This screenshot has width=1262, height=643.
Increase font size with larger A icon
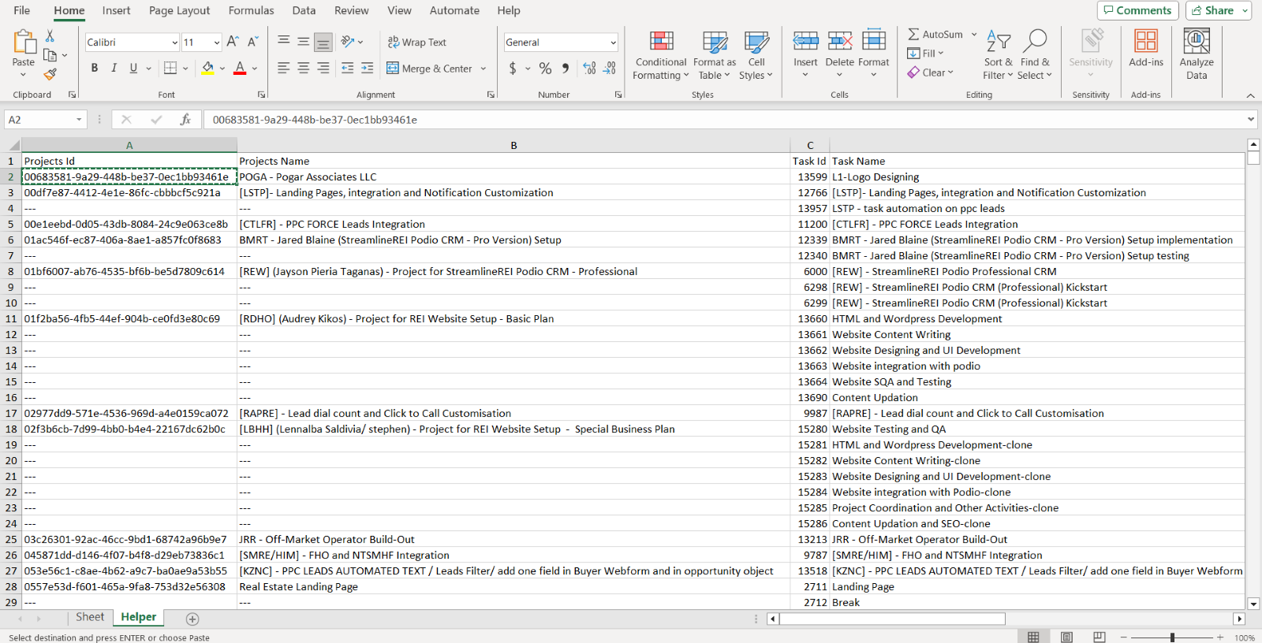tap(233, 42)
